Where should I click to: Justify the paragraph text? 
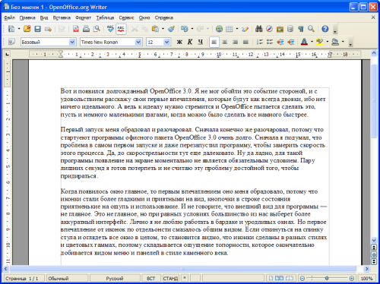tap(245, 42)
